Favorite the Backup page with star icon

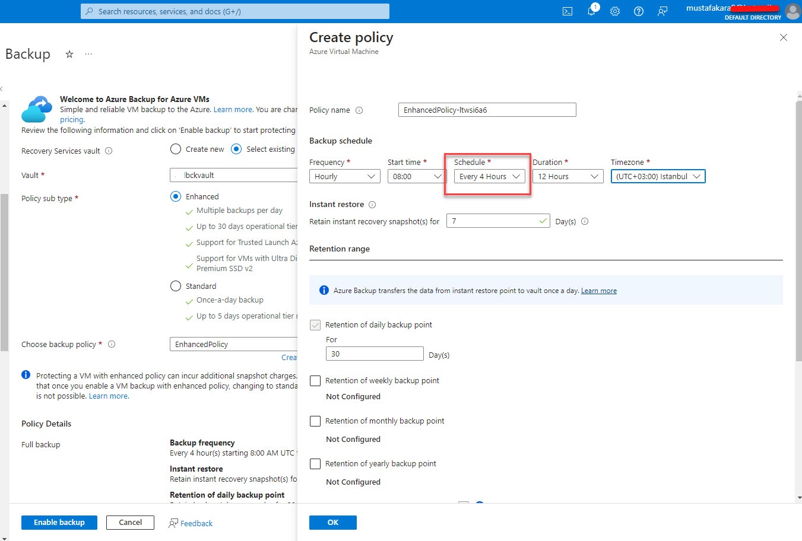pyautogui.click(x=69, y=54)
